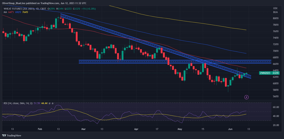Click the low price L622'2

point(68,9)
